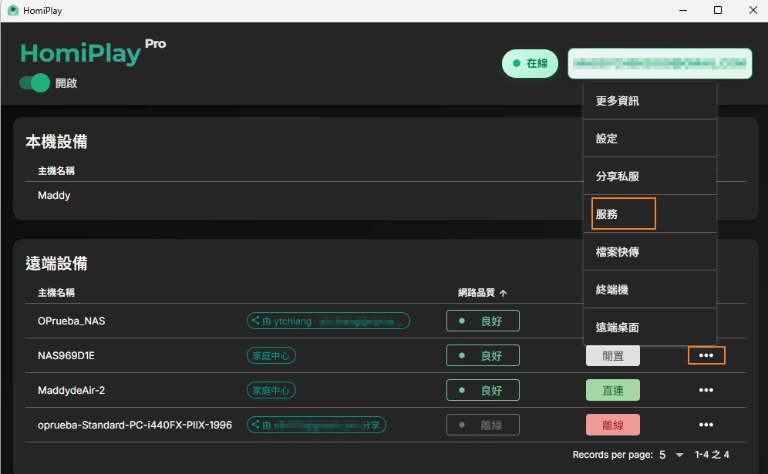Click the share icon in the ytchiang tag

(x=255, y=321)
